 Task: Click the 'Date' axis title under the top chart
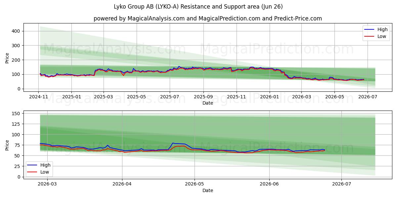[x=208, y=103]
